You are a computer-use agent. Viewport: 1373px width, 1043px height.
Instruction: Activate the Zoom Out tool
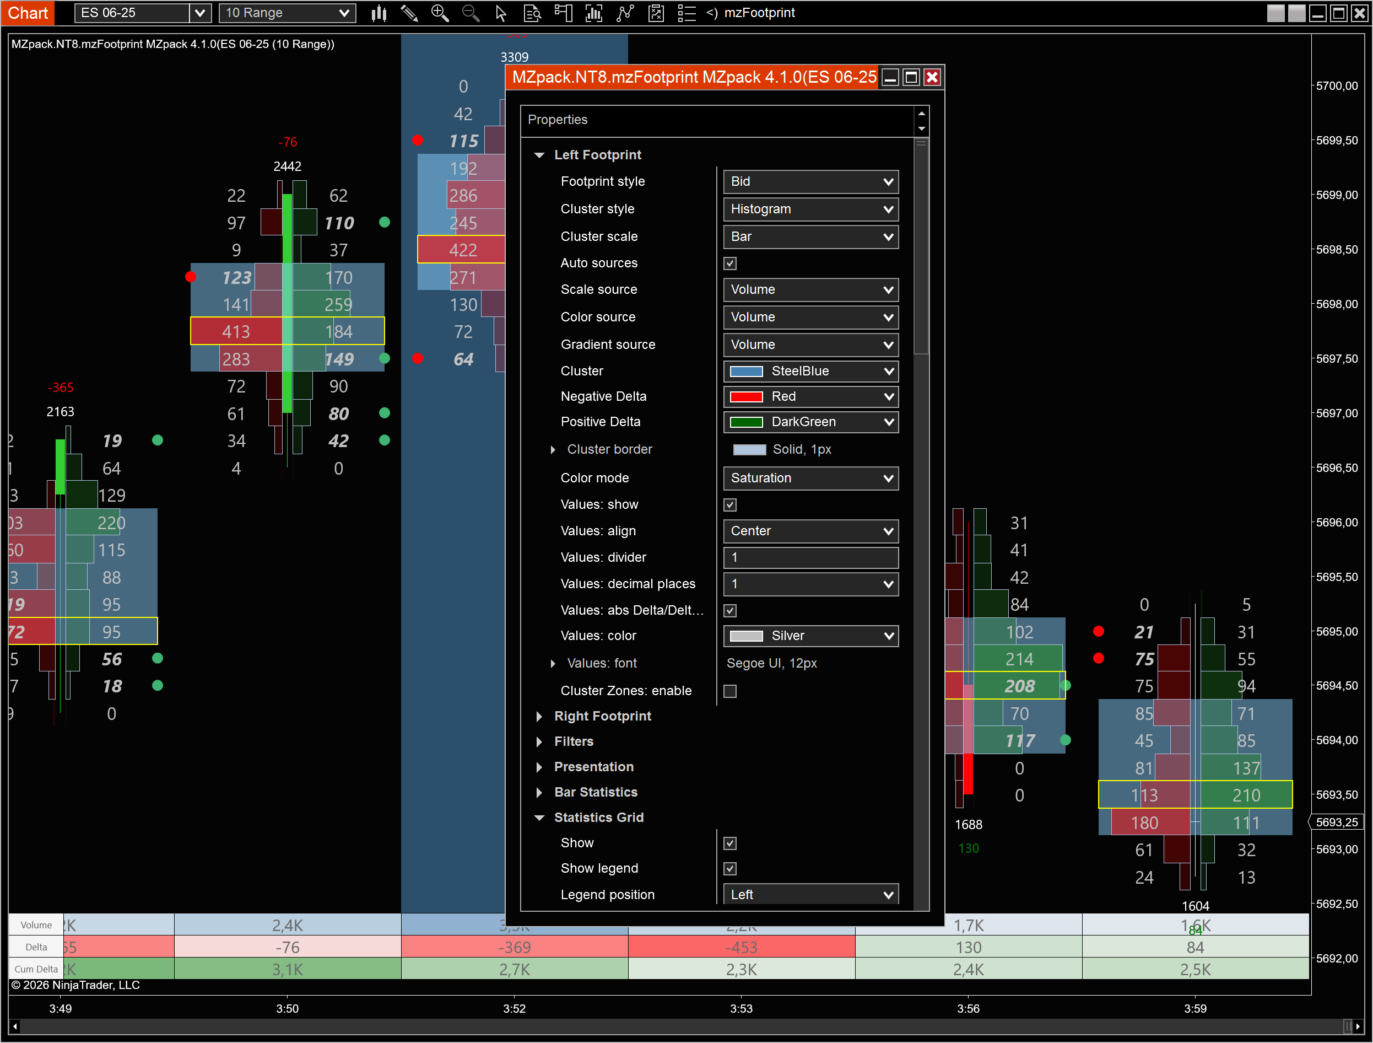click(x=471, y=13)
